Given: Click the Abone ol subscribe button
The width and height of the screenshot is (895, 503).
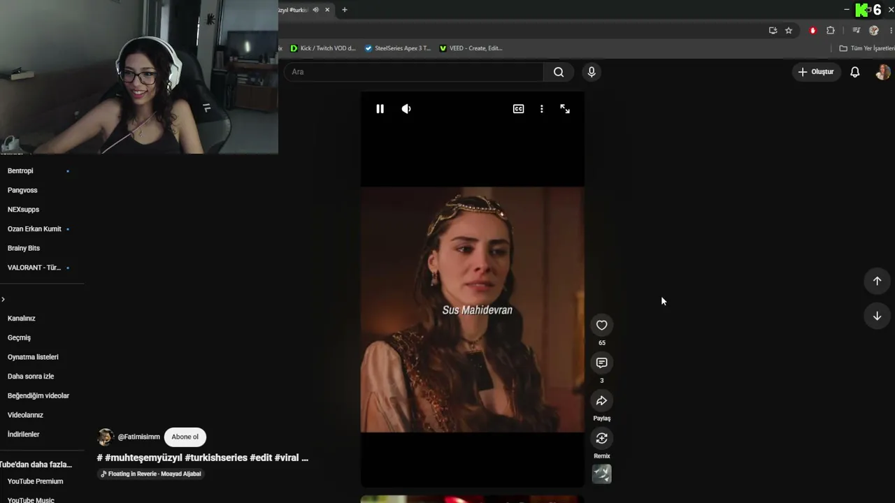Looking at the screenshot, I should [x=185, y=437].
